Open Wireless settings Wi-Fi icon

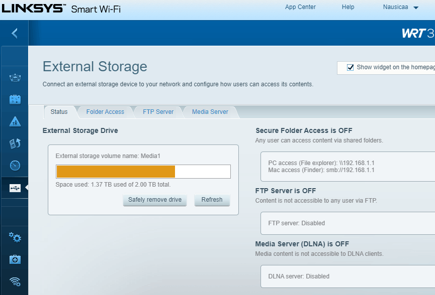pyautogui.click(x=15, y=281)
